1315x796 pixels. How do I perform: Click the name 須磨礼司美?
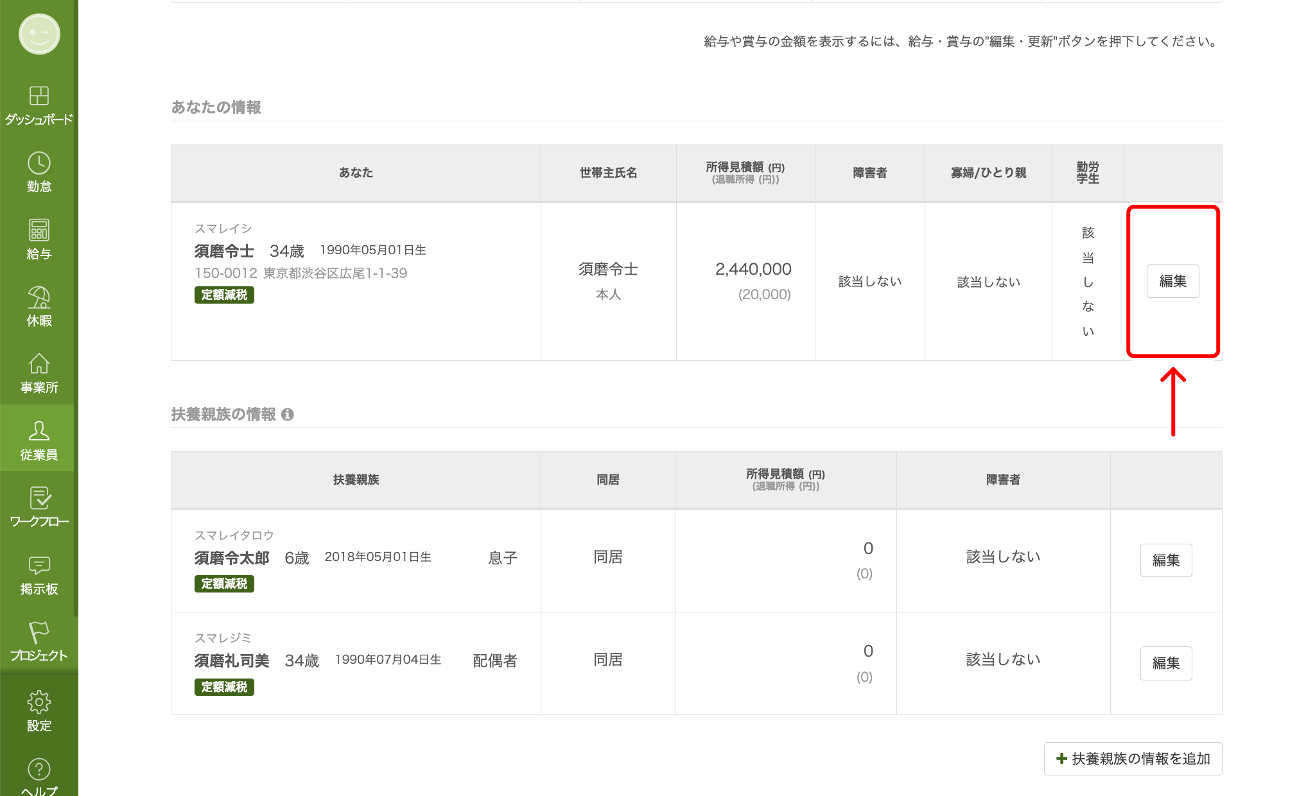click(x=232, y=661)
